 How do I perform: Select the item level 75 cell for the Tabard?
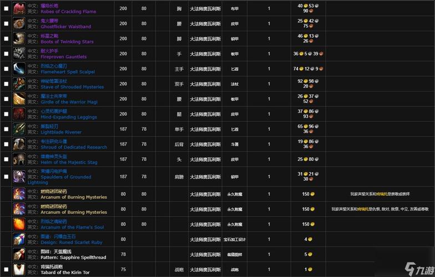[123, 269]
